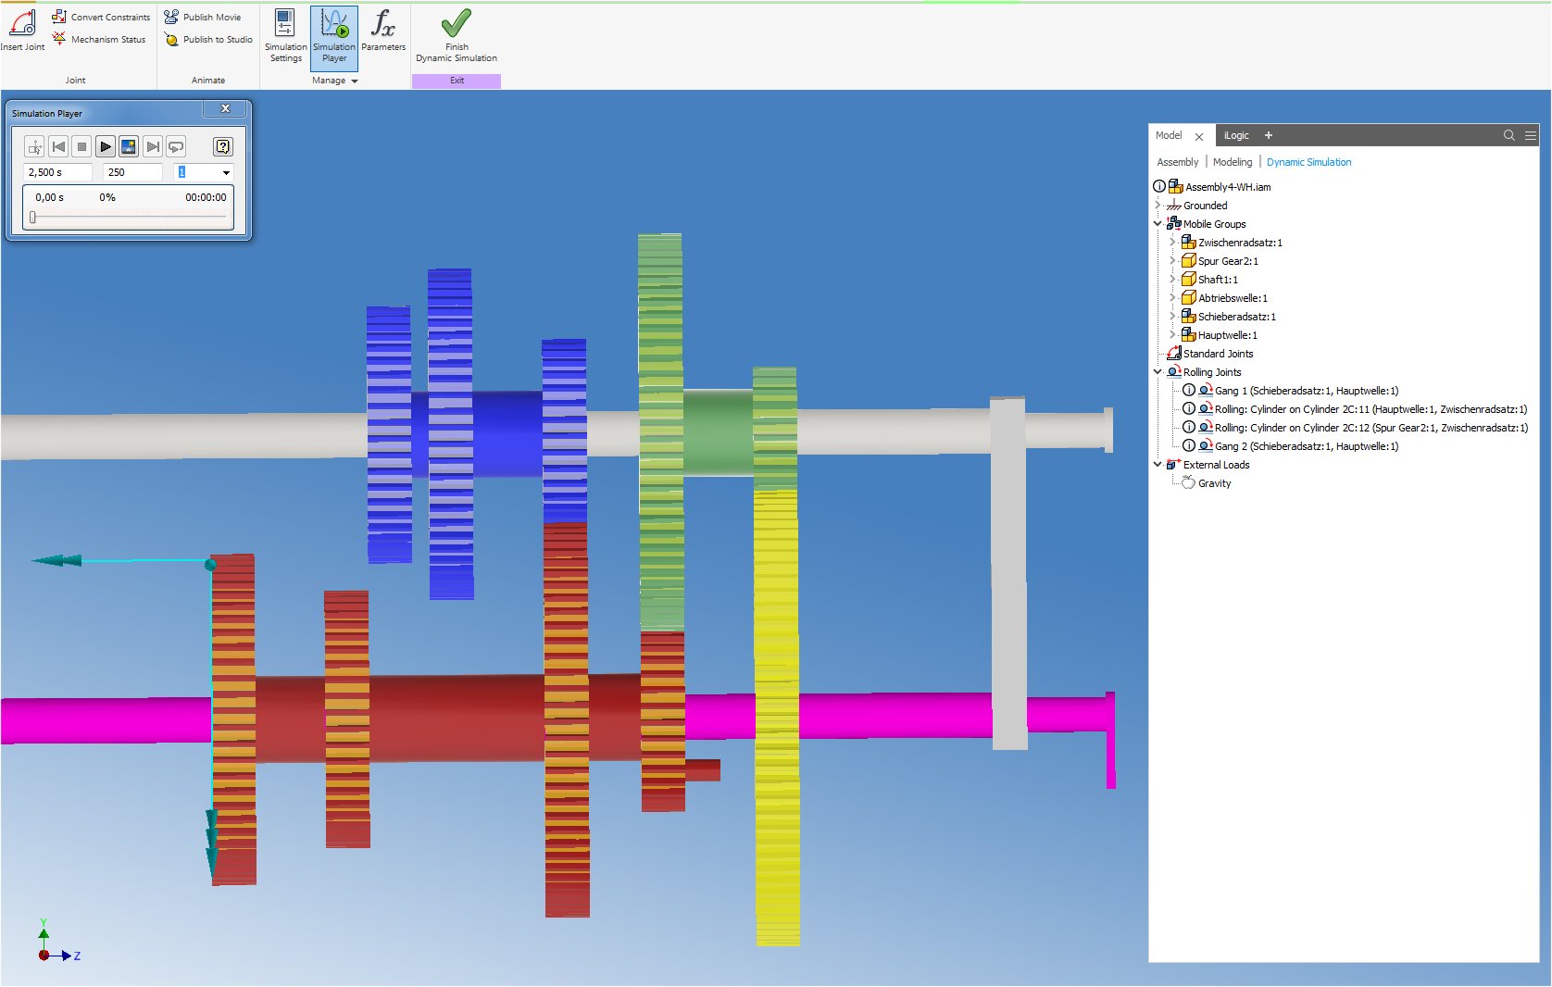Expand the Hauptwelle:1 tree node
This screenshot has width=1552, height=987.
tap(1172, 335)
